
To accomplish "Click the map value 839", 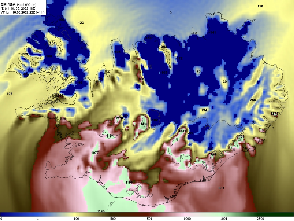I will (x=63, y=119).
